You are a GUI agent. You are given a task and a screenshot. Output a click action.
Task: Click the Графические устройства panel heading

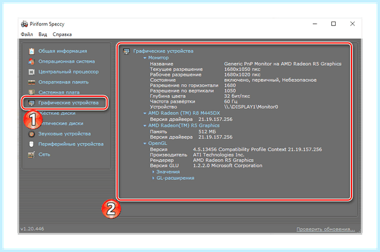163,51
